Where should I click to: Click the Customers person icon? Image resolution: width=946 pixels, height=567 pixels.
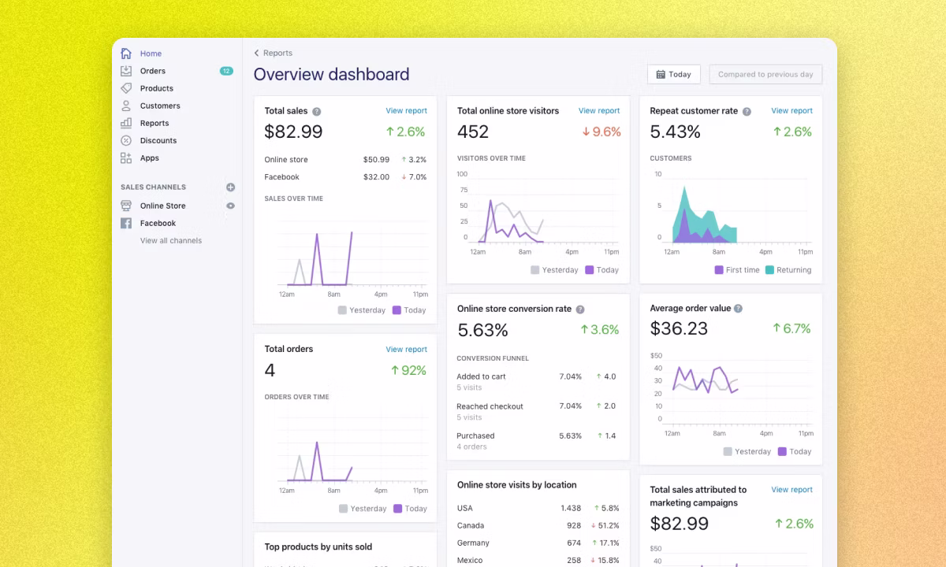coord(126,106)
